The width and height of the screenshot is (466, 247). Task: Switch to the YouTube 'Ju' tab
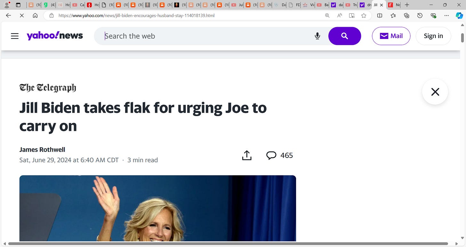pos(237,5)
